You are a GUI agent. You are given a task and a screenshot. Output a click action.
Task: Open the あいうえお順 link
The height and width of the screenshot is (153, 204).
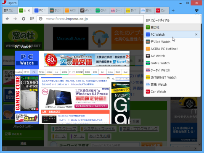pyautogui.click(x=100, y=136)
